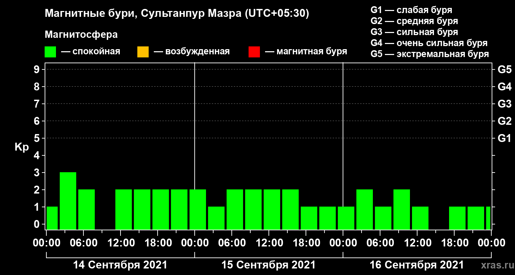The height and width of the screenshot is (275, 515).
Task: Select the bar above 12:00 on 15 September
Action: click(x=272, y=209)
